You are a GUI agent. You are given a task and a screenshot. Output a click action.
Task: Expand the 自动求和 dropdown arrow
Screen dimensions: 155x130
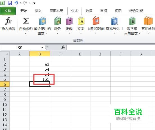(26, 34)
